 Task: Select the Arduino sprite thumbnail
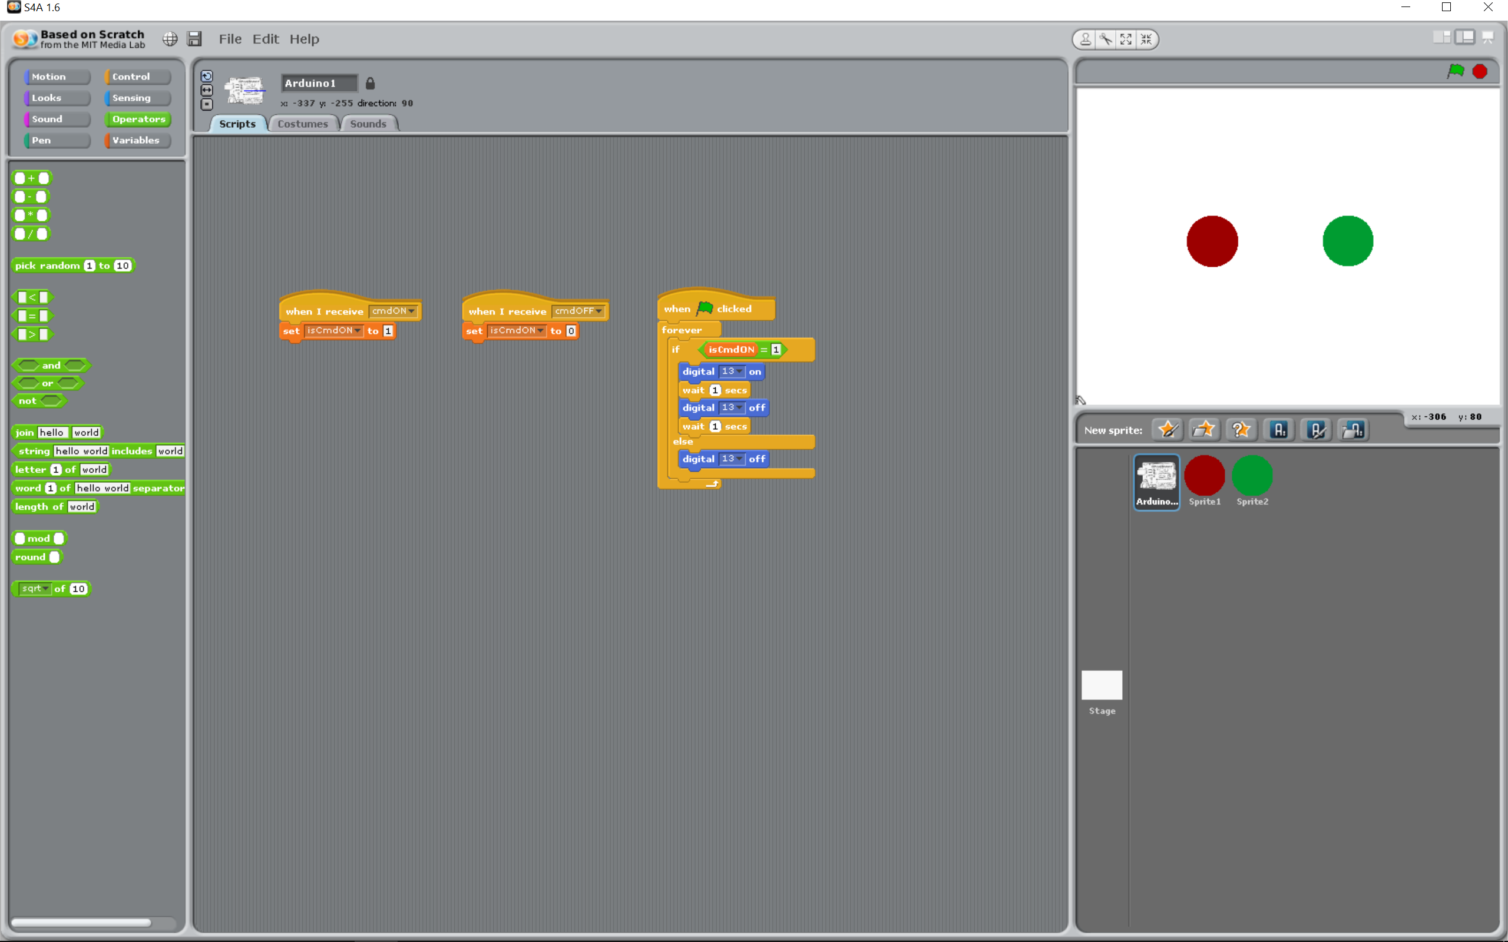(1156, 482)
